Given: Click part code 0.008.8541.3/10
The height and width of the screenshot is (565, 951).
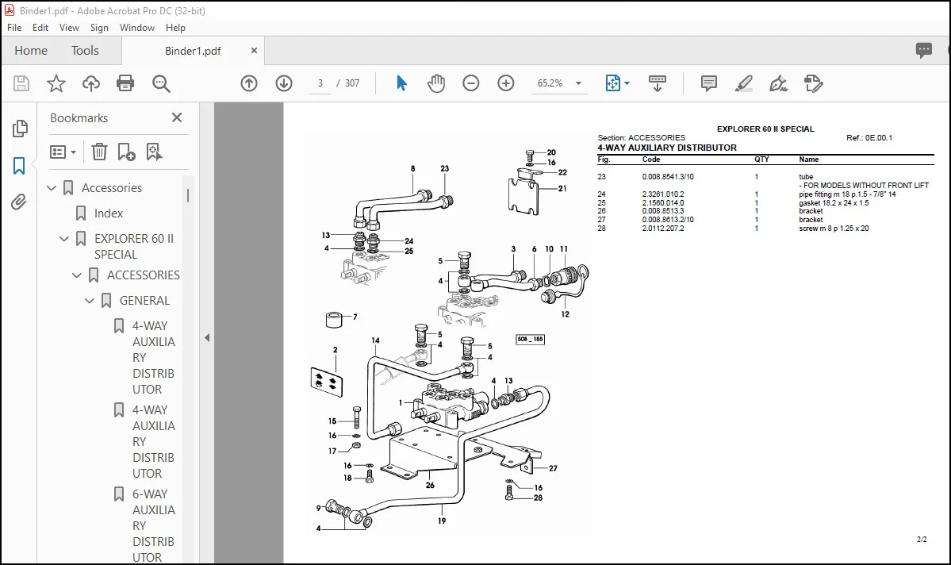Looking at the screenshot, I should pos(668,177).
